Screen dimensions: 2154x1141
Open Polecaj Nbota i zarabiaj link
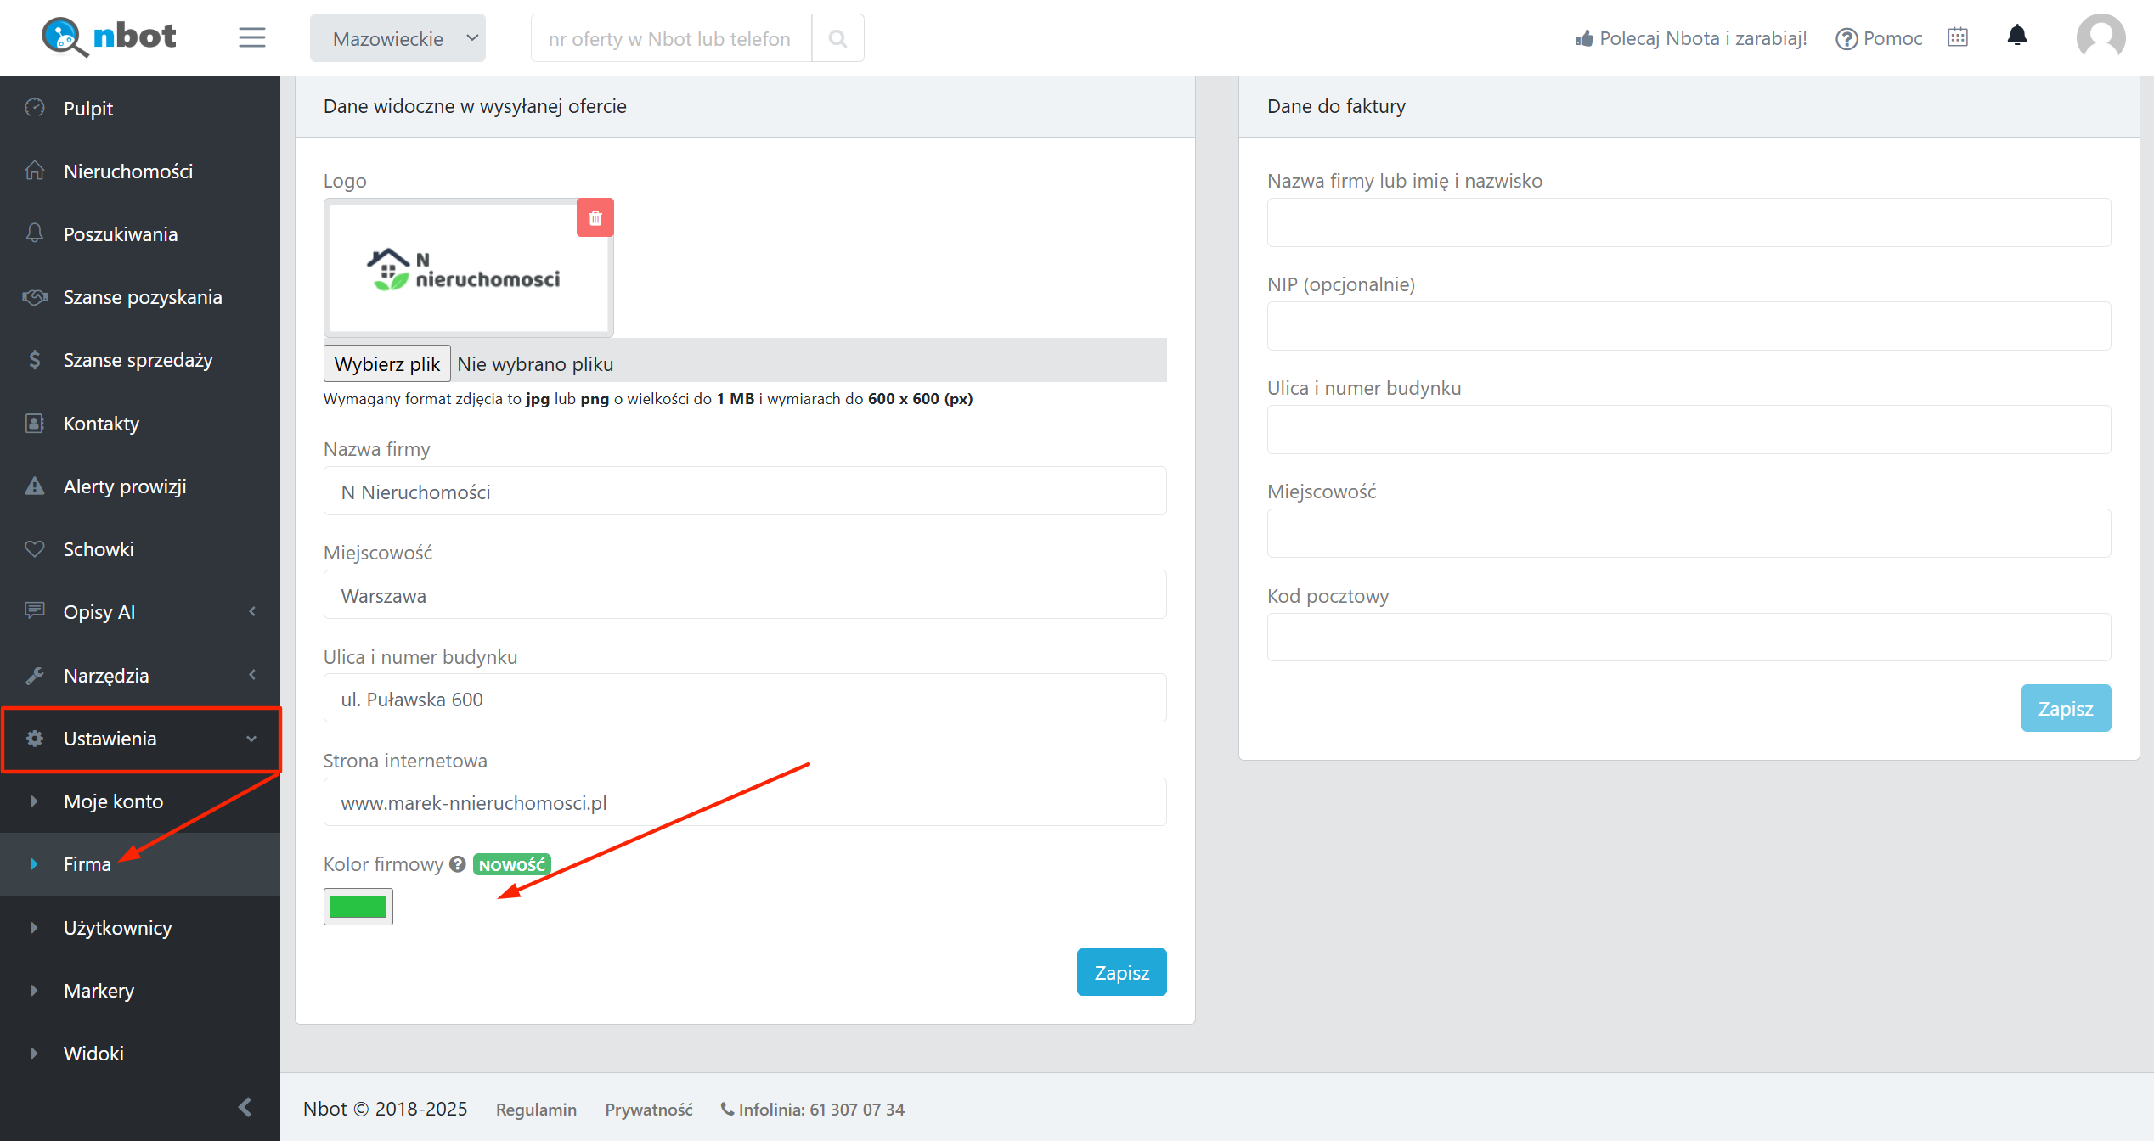1691,38
